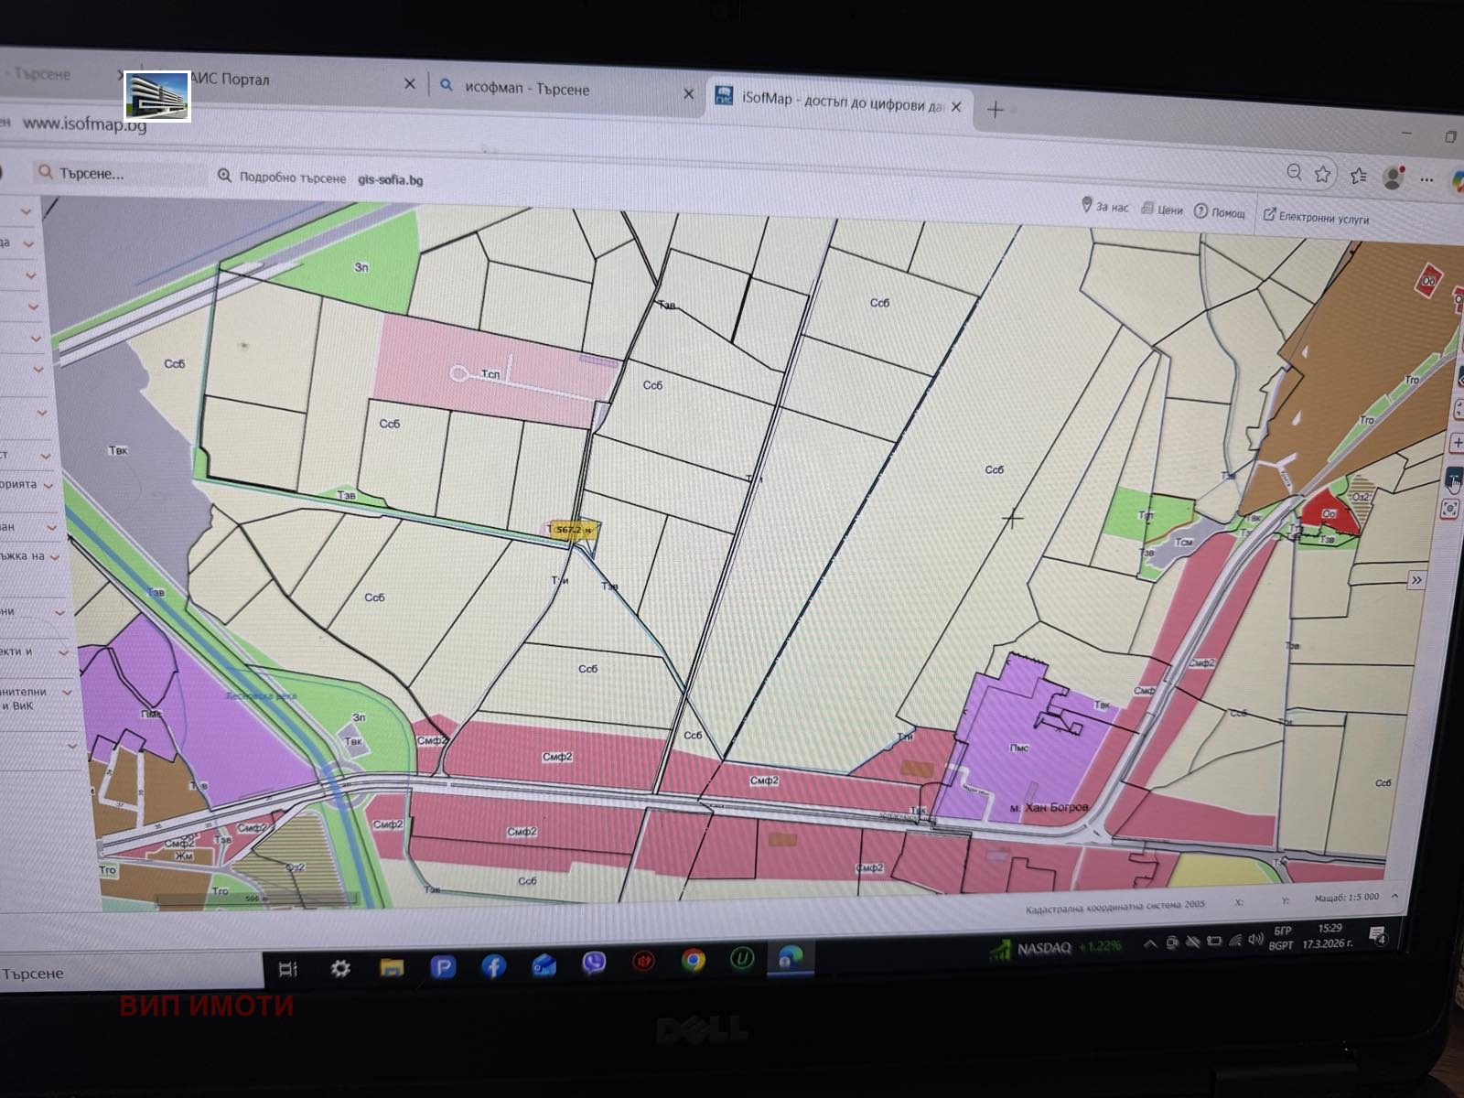The width and height of the screenshot is (1464, 1098).
Task: Open browser favorites with the star icon
Action: [1322, 174]
